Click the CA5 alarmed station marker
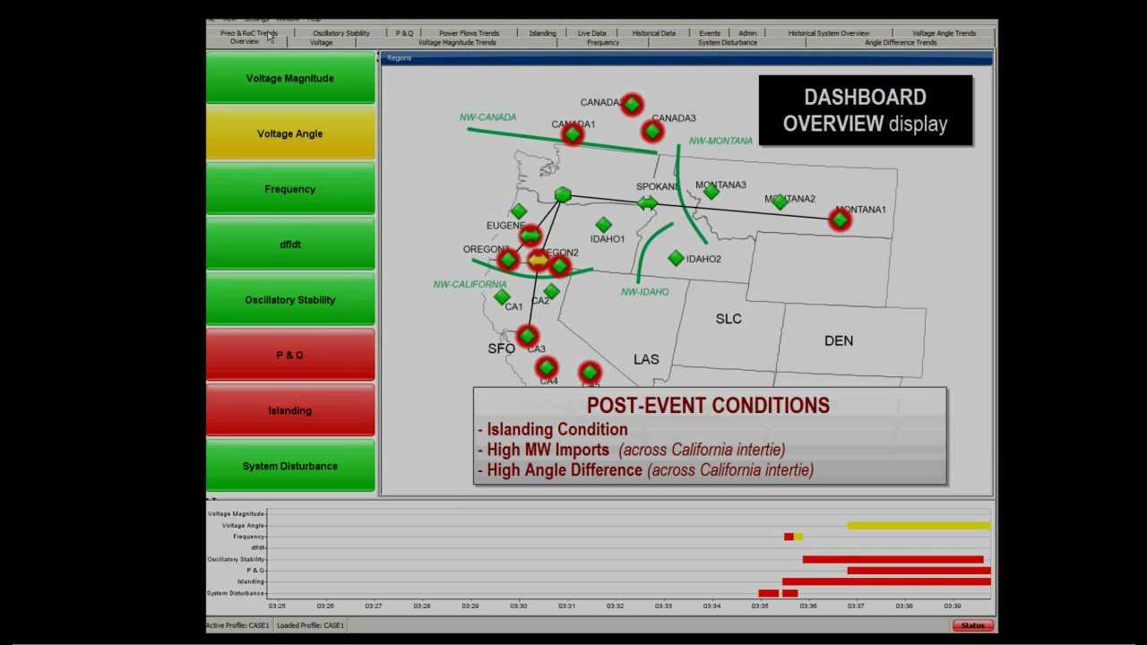 point(589,372)
